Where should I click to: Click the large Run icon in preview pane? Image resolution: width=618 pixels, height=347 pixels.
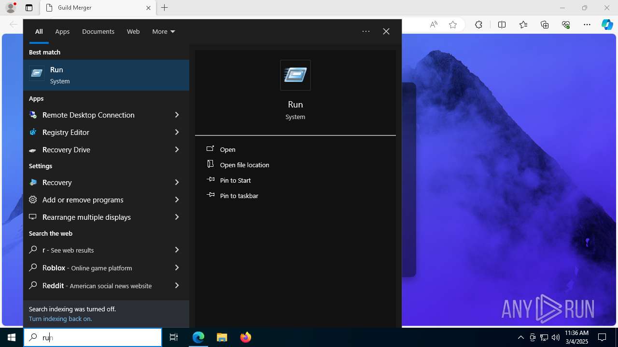tap(295, 75)
